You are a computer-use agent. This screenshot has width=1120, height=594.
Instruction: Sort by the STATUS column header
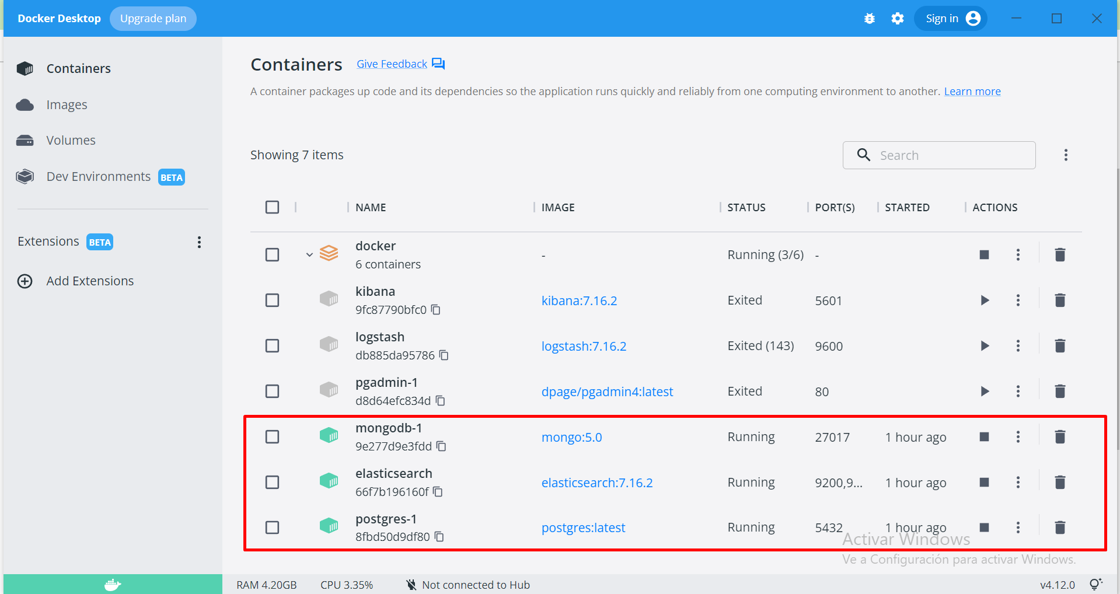tap(746, 208)
